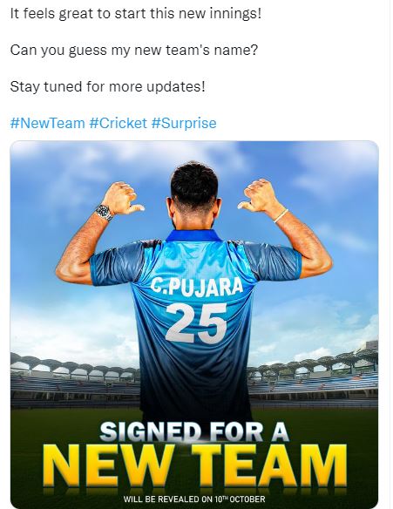Open the #NewTeam hashtag
Image resolution: width=393 pixels, height=509 pixels.
coord(47,124)
